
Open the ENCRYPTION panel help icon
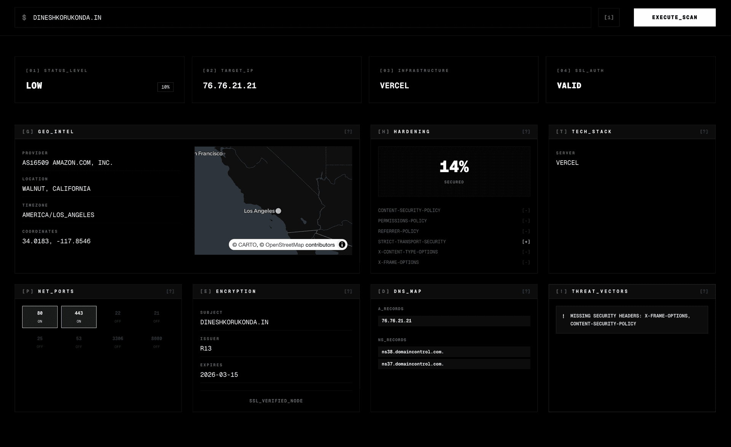click(348, 291)
